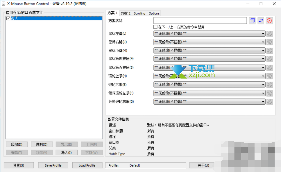The image size is (281, 172).
Task: Switch to the 方案 1 tab
Action: (x=112, y=13)
